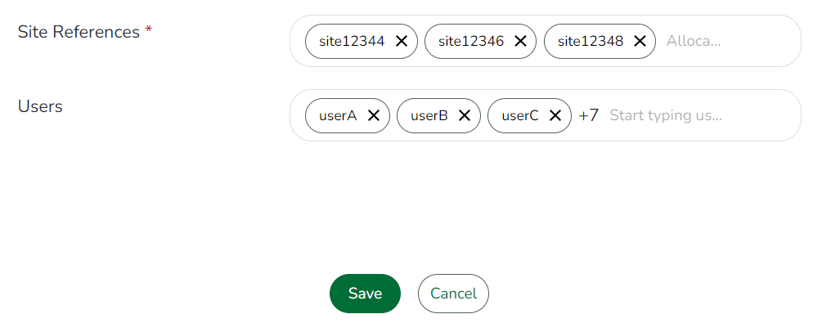813x332 pixels.
Task: Focus the 'Start typing us...' users input
Action: coord(695,115)
